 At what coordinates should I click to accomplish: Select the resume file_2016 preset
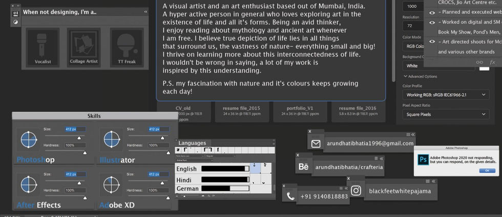click(358, 112)
